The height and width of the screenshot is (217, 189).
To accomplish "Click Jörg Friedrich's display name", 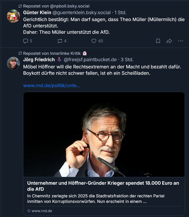I will (x=39, y=60).
